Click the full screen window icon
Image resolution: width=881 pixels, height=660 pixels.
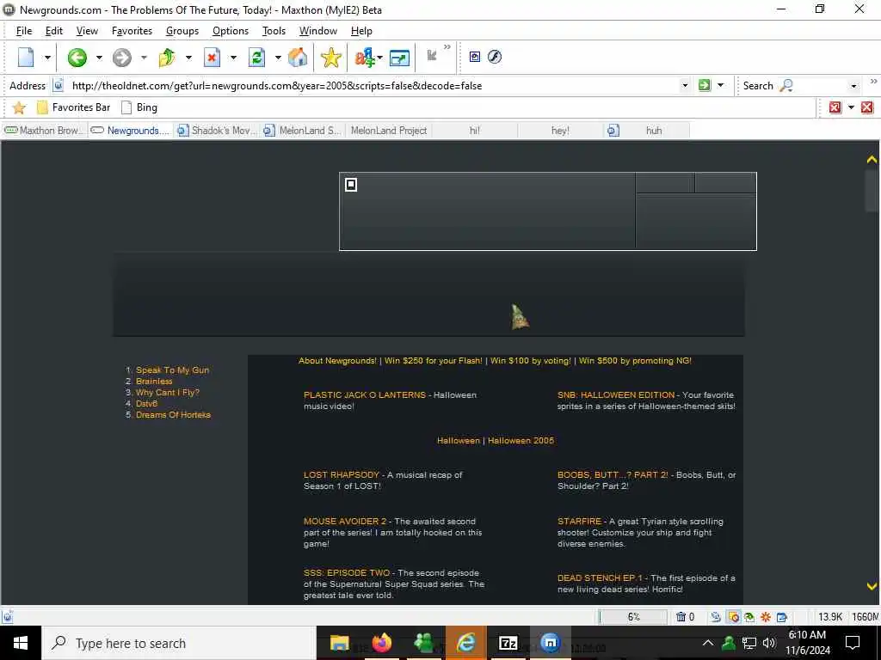pyautogui.click(x=399, y=58)
